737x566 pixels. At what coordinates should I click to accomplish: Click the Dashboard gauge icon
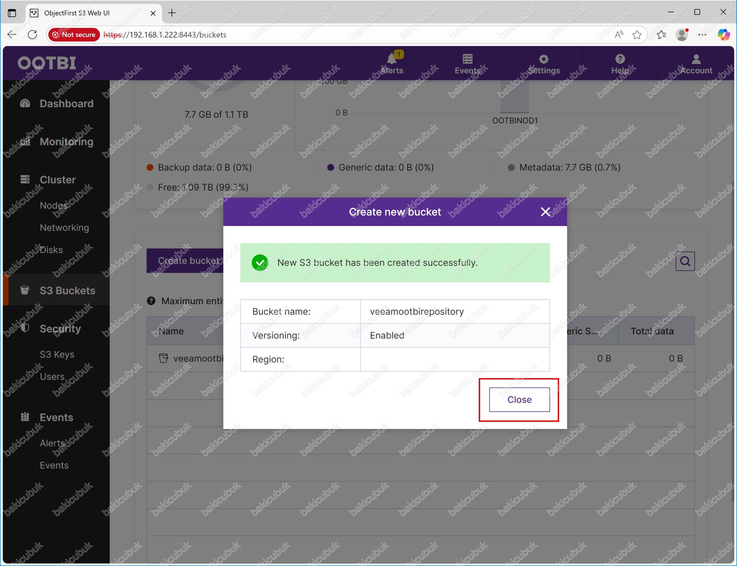[x=25, y=103]
